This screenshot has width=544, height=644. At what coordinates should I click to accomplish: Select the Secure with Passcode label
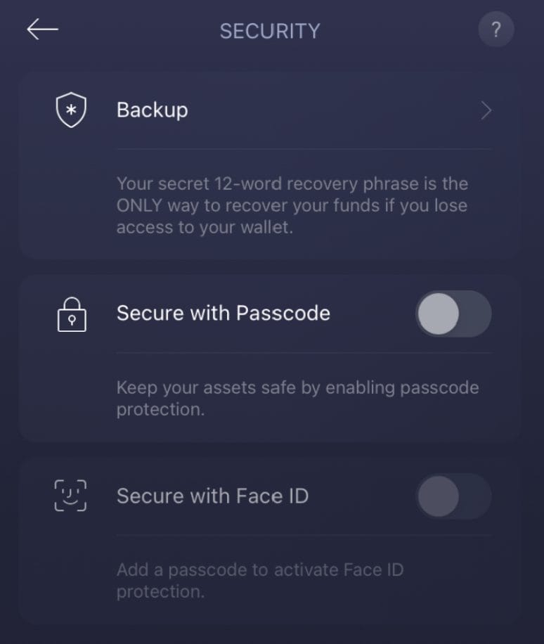pyautogui.click(x=224, y=314)
